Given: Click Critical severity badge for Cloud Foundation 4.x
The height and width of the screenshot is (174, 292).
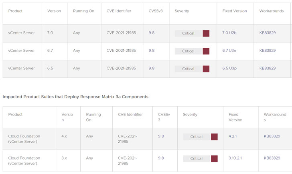Looking at the screenshot, I should pyautogui.click(x=196, y=137).
